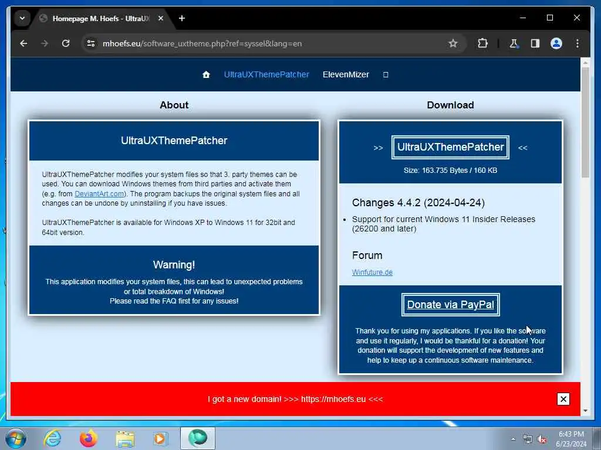Click the Forum heading
This screenshot has height=450, width=601.
tap(367, 255)
